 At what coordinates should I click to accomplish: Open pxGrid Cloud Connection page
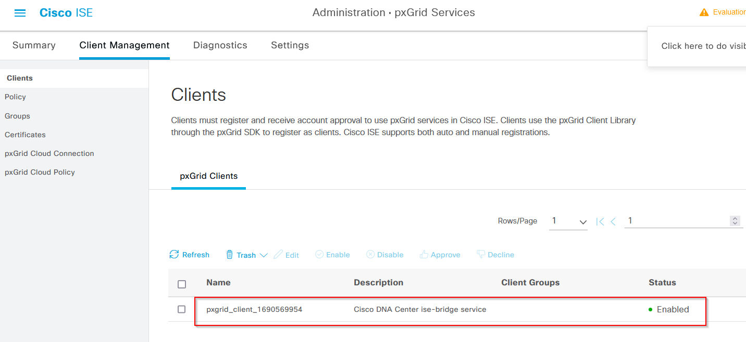[x=49, y=153]
